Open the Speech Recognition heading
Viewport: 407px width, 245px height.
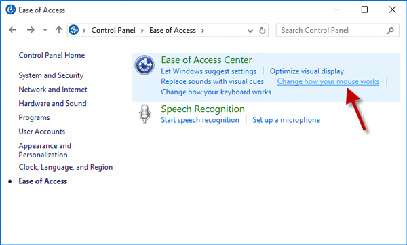pyautogui.click(x=203, y=109)
